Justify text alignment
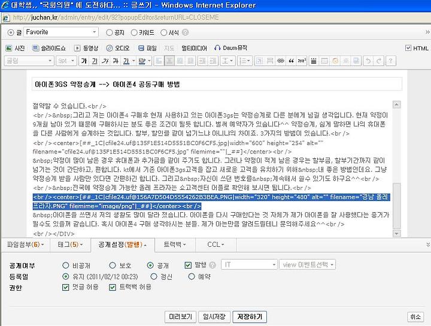 190,61
